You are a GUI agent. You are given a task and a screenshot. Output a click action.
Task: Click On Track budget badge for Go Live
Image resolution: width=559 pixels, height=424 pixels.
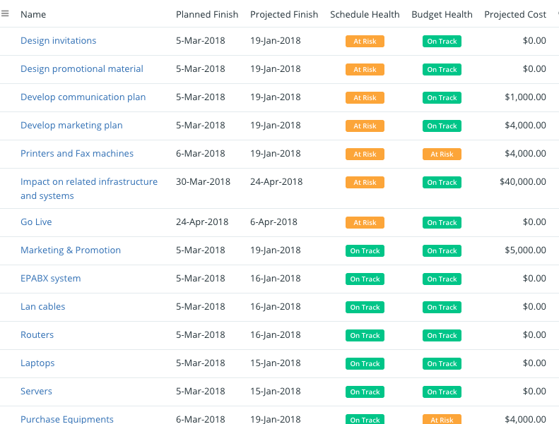point(442,222)
